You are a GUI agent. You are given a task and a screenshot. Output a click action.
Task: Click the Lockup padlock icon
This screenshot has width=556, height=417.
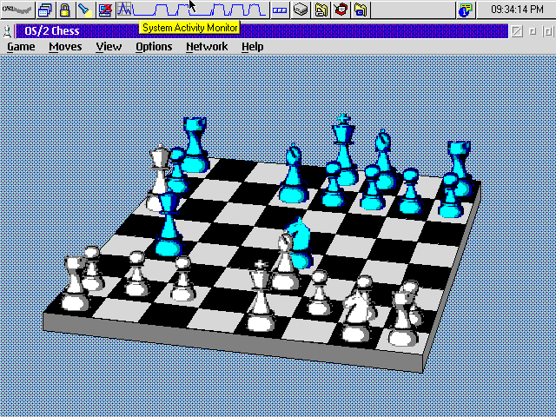(x=64, y=10)
